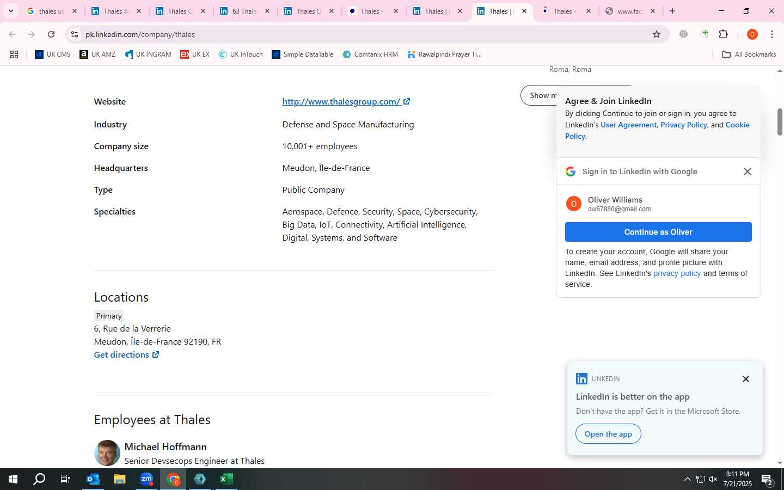
Task: Reload the current LinkedIn page
Action: coord(51,34)
